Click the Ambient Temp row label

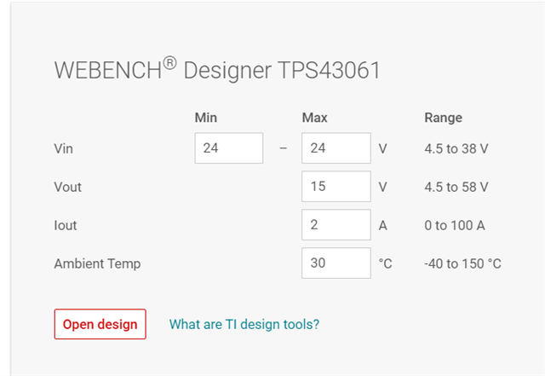[x=97, y=263]
